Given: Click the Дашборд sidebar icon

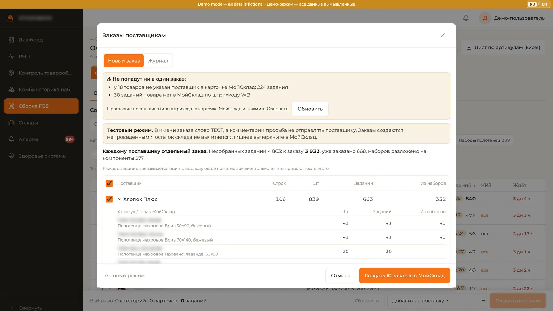Looking at the screenshot, I should click(x=11, y=40).
